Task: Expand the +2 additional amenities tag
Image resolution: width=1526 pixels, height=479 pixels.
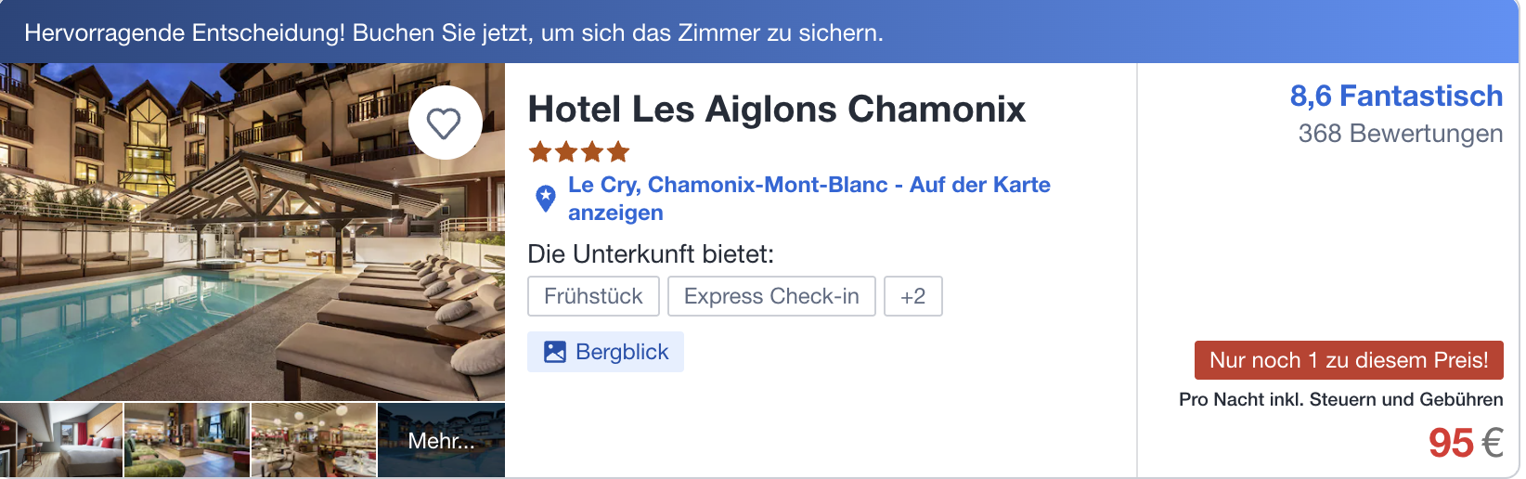Action: pos(912,296)
